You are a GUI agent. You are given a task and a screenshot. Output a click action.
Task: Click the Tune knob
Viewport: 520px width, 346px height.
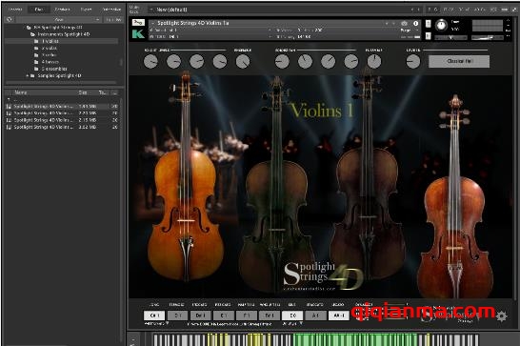pyautogui.click(x=441, y=25)
